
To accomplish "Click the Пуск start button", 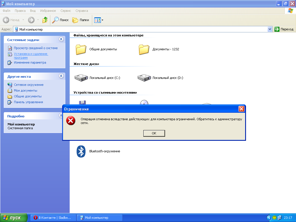I will click(14, 218).
